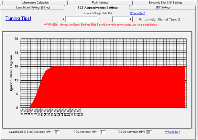
Task: Open the Wheelspeed Calibration tab
Action: (x=35, y=2)
